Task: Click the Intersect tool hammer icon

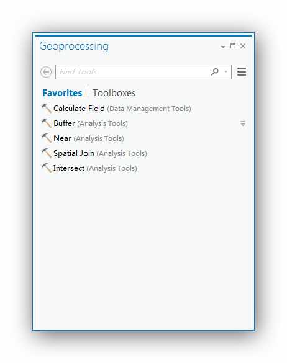Action: point(47,168)
